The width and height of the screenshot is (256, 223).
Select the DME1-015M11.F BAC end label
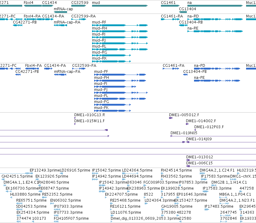89,121
